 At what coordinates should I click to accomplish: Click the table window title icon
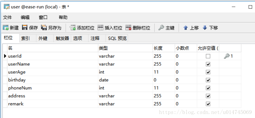[7, 7]
